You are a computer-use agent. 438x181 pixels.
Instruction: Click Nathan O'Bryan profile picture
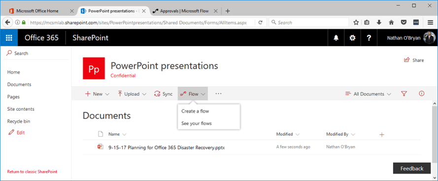click(x=429, y=38)
